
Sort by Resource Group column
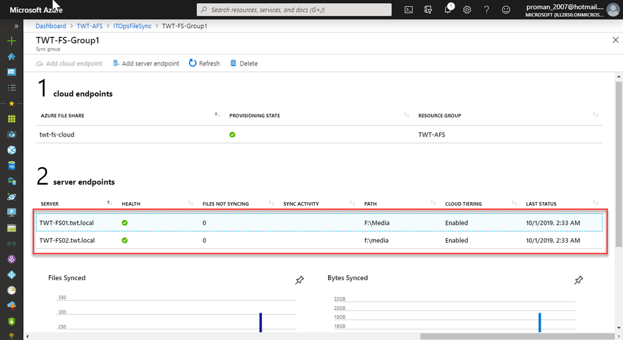pyautogui.click(x=440, y=115)
